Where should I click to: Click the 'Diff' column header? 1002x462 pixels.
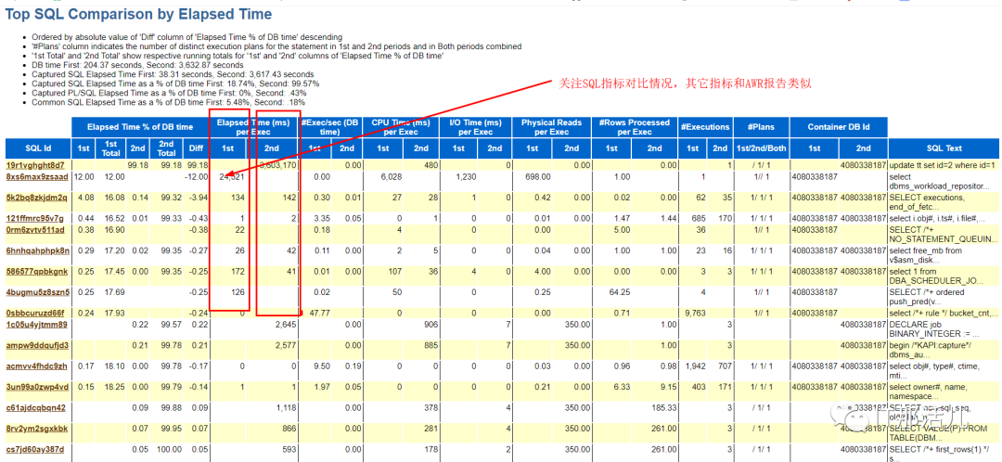[195, 148]
